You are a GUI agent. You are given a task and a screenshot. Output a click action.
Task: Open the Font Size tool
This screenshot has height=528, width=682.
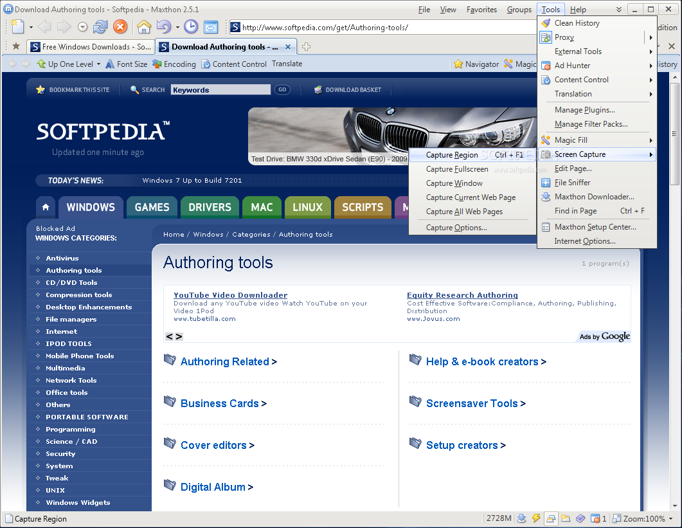tap(127, 64)
